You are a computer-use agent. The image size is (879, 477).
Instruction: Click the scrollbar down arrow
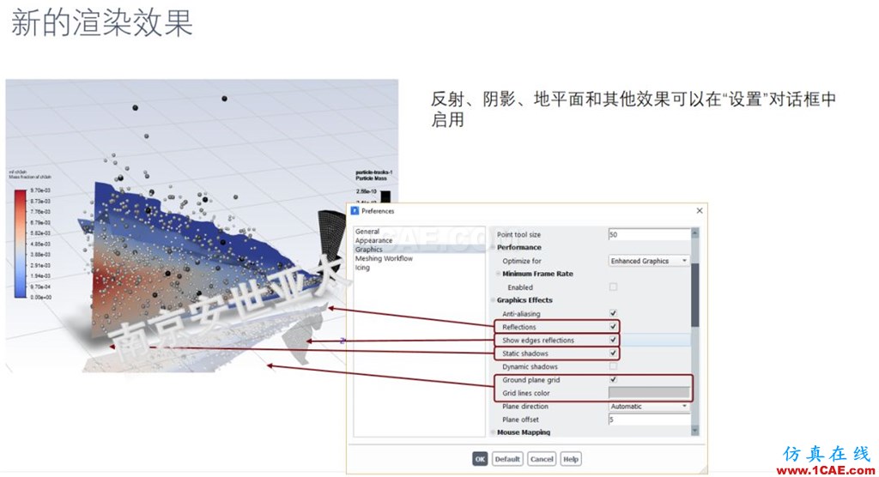coord(695,431)
